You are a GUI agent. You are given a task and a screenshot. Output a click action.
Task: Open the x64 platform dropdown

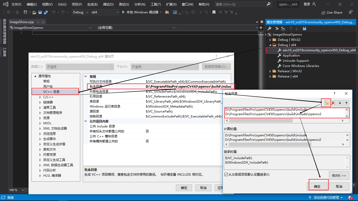click(x=105, y=12)
